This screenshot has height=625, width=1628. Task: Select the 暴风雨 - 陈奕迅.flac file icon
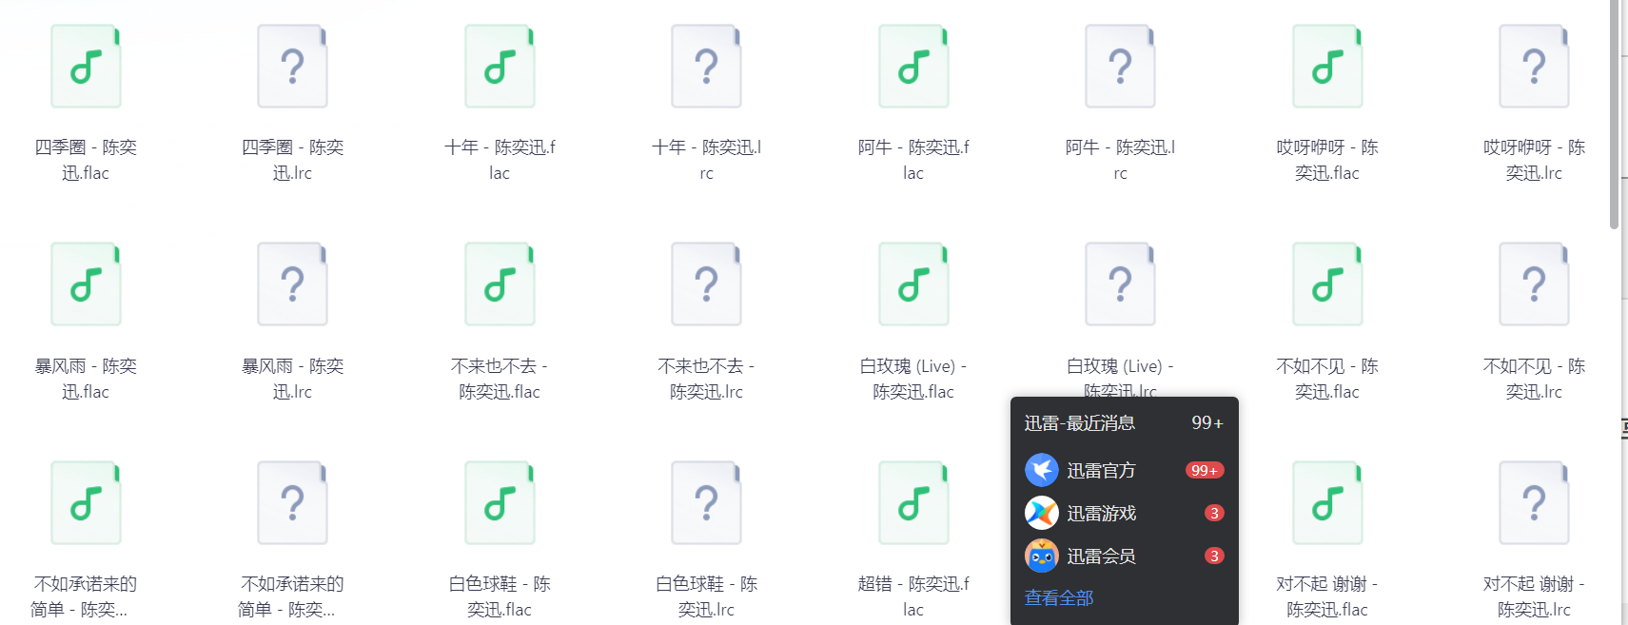click(86, 284)
